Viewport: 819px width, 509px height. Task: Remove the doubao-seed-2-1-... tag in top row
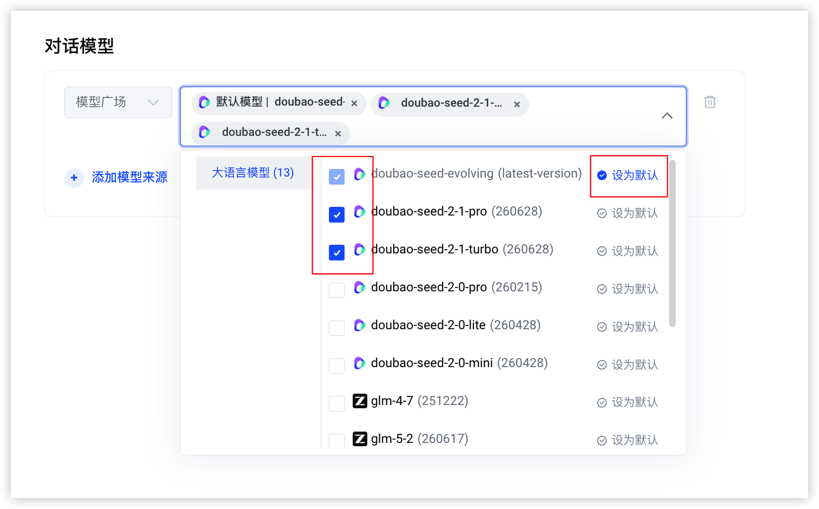pos(517,105)
